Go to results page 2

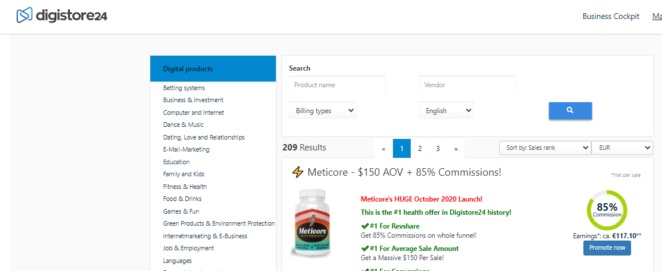tap(420, 148)
